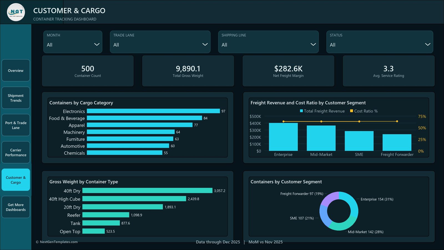Click the 'Data through Dec 2025' text
The height and width of the screenshot is (250, 444).
click(x=218, y=242)
